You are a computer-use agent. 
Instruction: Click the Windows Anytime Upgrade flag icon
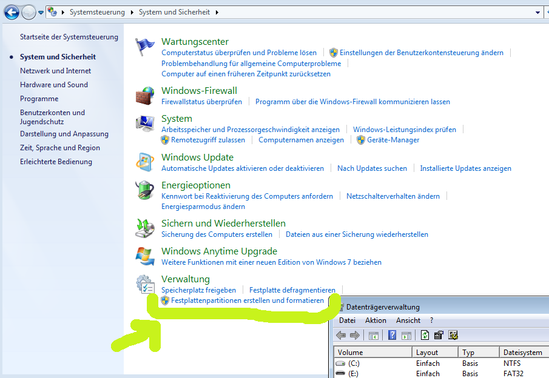(x=144, y=256)
